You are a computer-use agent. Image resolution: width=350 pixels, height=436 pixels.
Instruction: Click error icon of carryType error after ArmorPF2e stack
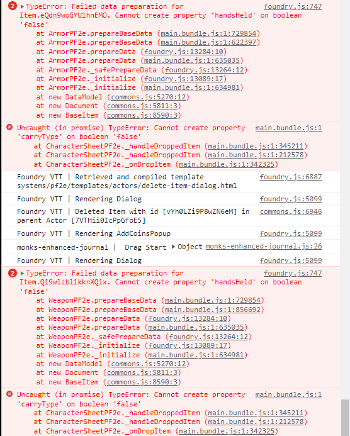[9, 127]
